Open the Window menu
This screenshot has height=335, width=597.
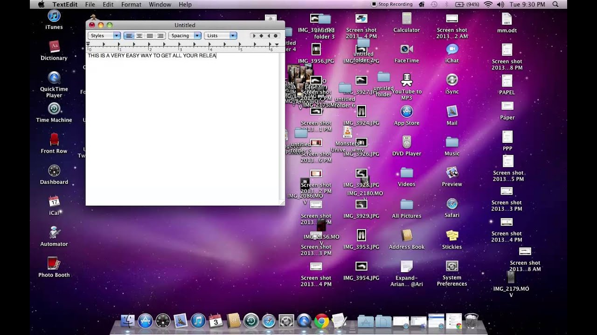160,4
